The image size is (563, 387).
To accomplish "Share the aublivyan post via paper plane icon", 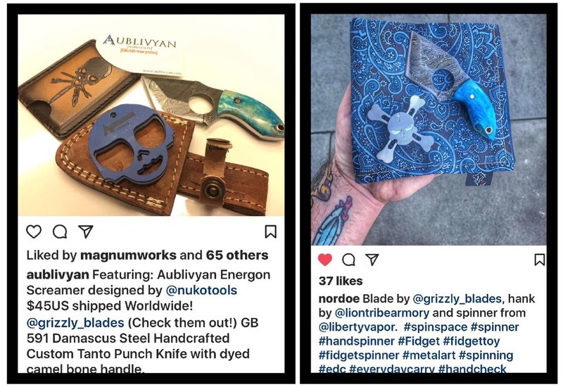I will coord(86,231).
